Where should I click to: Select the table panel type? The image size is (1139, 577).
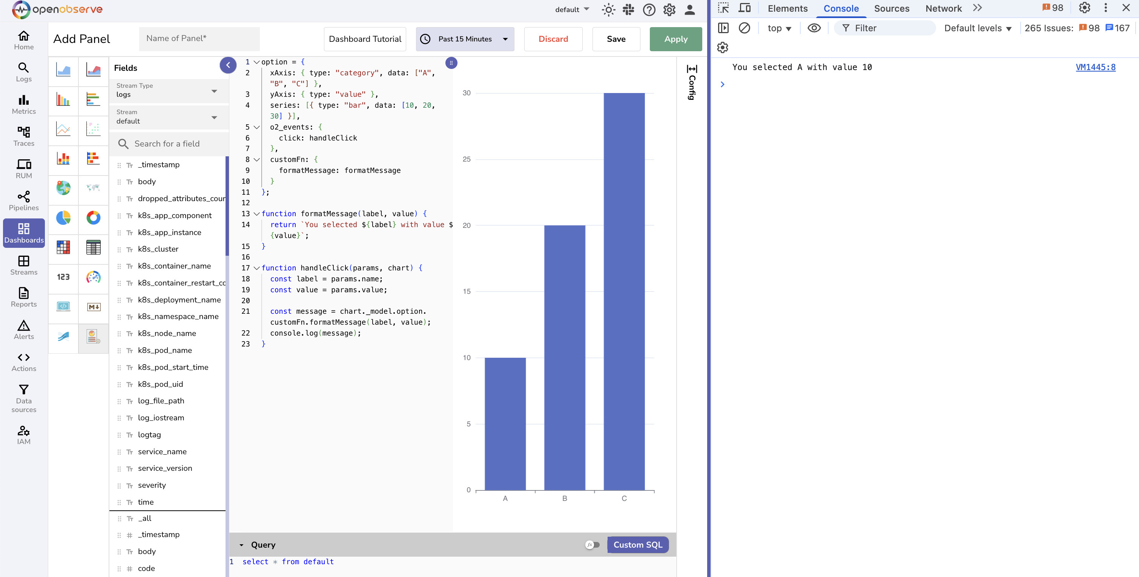[x=93, y=248]
